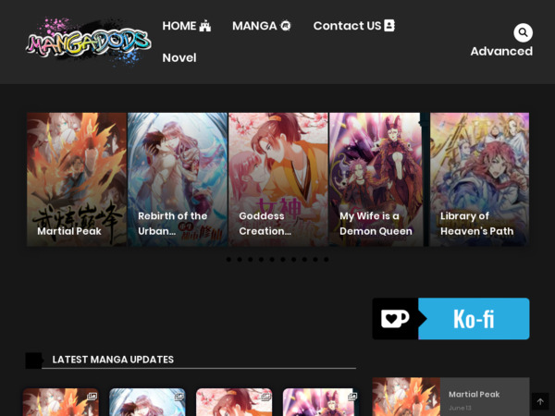The image size is (555, 416).
Task: Click June 13 date under Martial Peak
Action: coord(460,408)
